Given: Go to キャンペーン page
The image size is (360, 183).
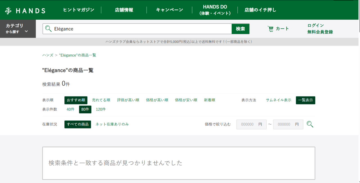Looking at the screenshot, I should tap(170, 10).
